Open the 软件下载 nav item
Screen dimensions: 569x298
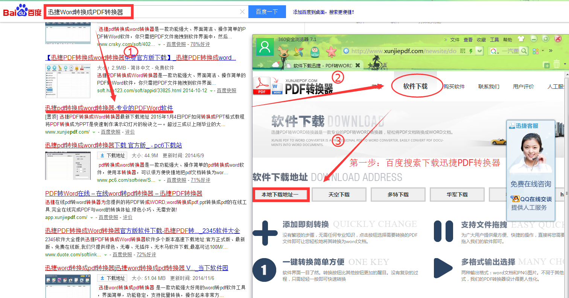415,87
